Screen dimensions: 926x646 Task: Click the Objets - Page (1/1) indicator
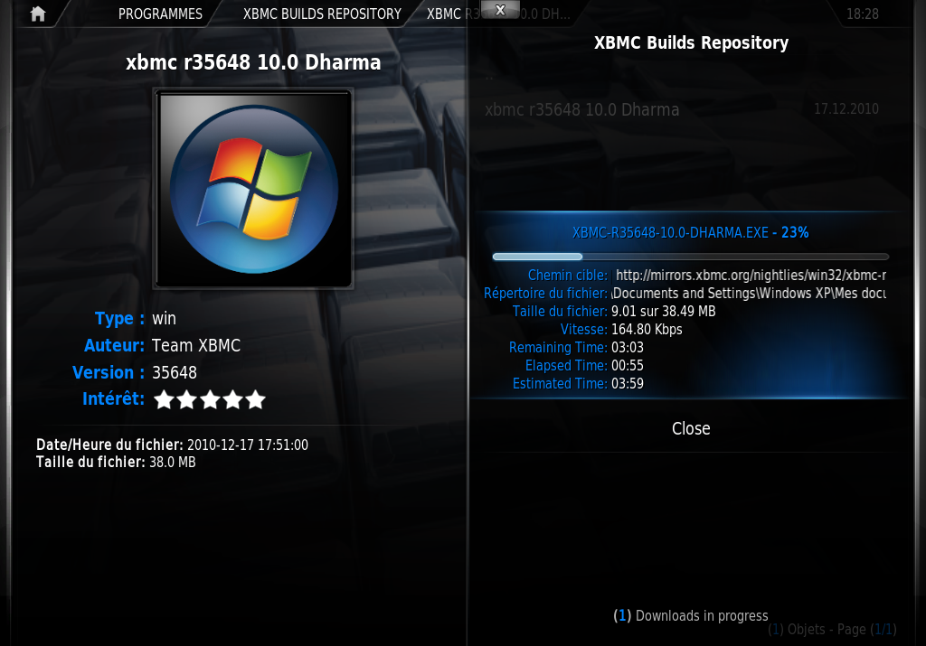pyautogui.click(x=832, y=630)
